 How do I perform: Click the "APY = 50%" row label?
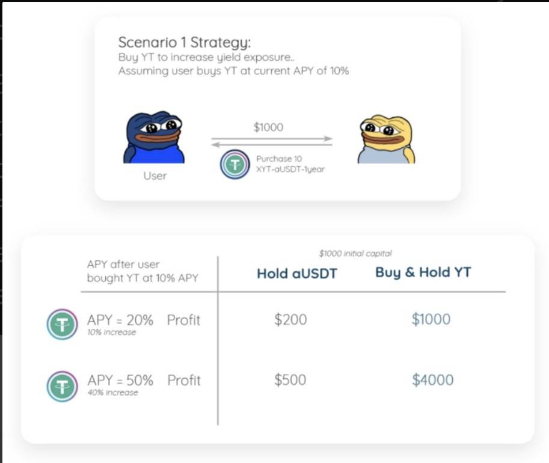120,380
